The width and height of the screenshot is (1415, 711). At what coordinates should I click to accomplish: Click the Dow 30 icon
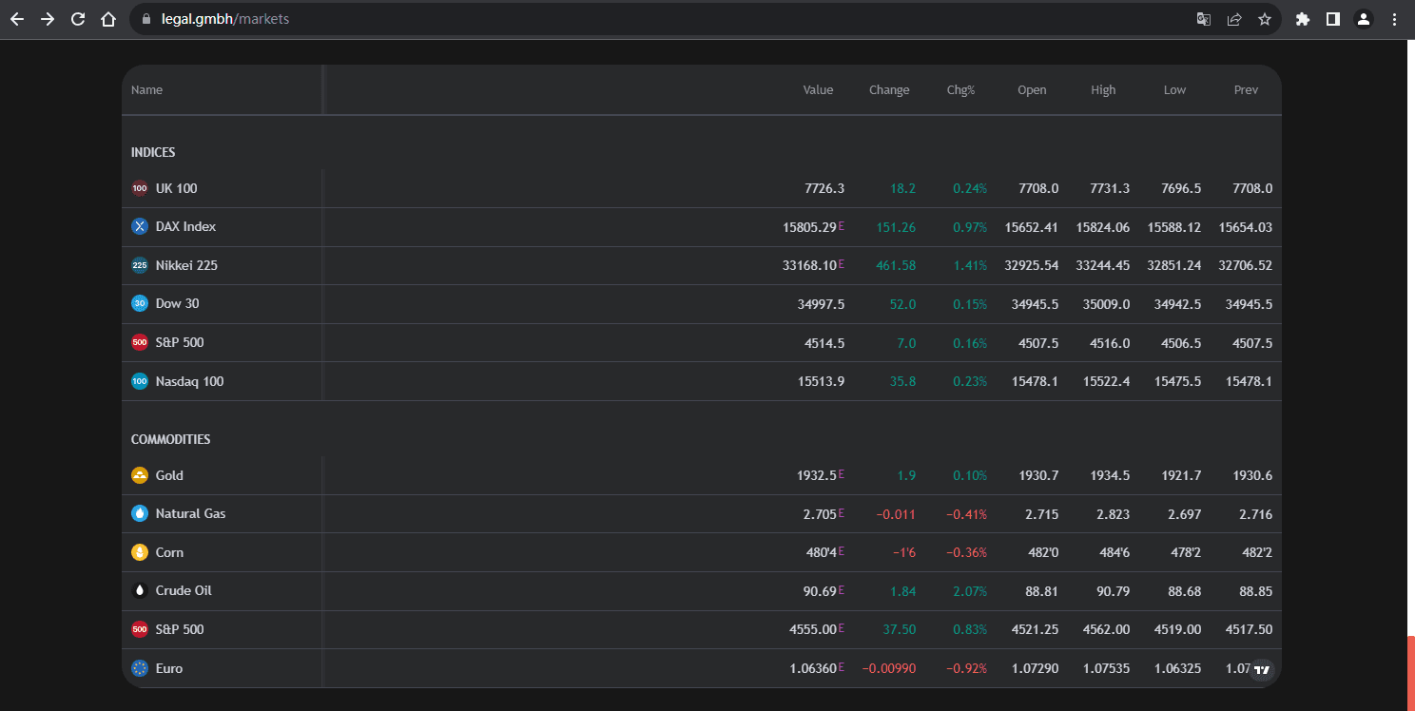(140, 303)
